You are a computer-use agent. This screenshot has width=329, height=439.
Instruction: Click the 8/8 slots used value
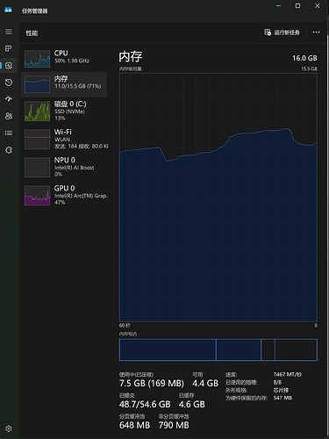277,382
